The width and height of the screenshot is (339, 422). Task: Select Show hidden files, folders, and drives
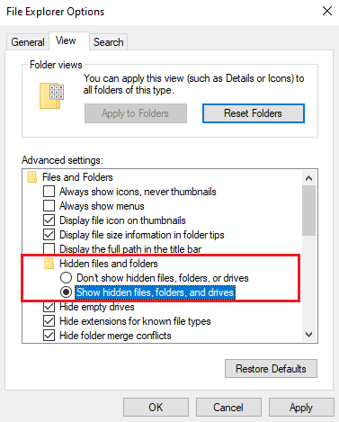[66, 292]
